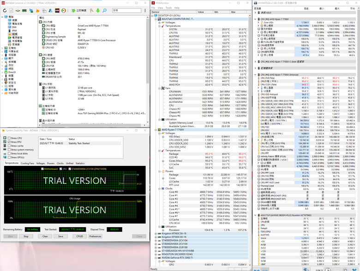360x271 pixels.
Task: Click the keys license icon in AIDA64 toolbar
Action: click(x=91, y=11)
